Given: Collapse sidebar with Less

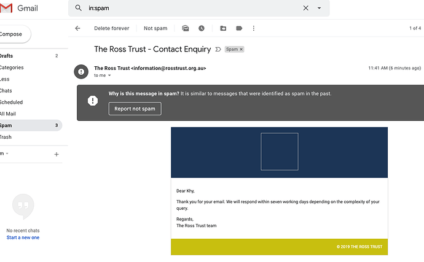Looking at the screenshot, I should point(4,79).
